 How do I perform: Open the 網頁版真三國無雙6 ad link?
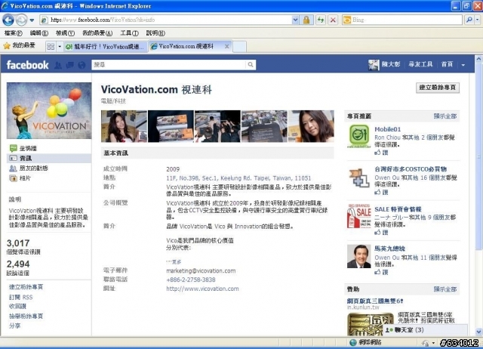pyautogui.click(x=375, y=301)
